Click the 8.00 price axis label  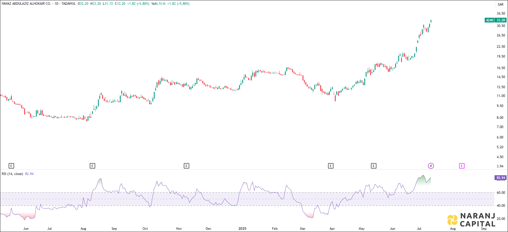[500, 118]
